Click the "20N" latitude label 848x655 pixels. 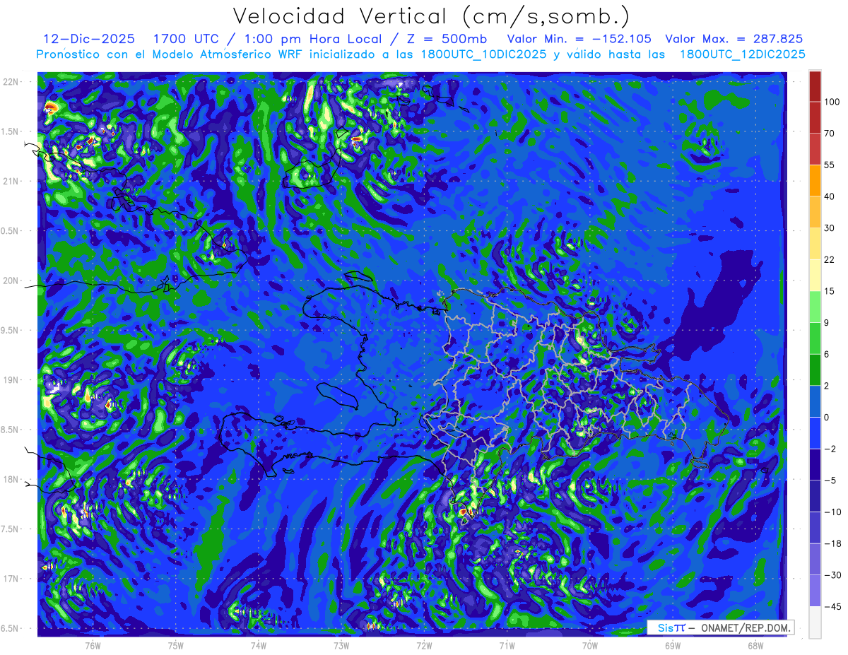(x=12, y=281)
